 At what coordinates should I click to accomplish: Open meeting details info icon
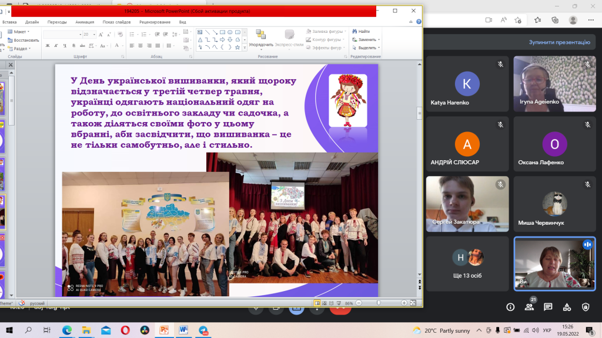pyautogui.click(x=510, y=307)
